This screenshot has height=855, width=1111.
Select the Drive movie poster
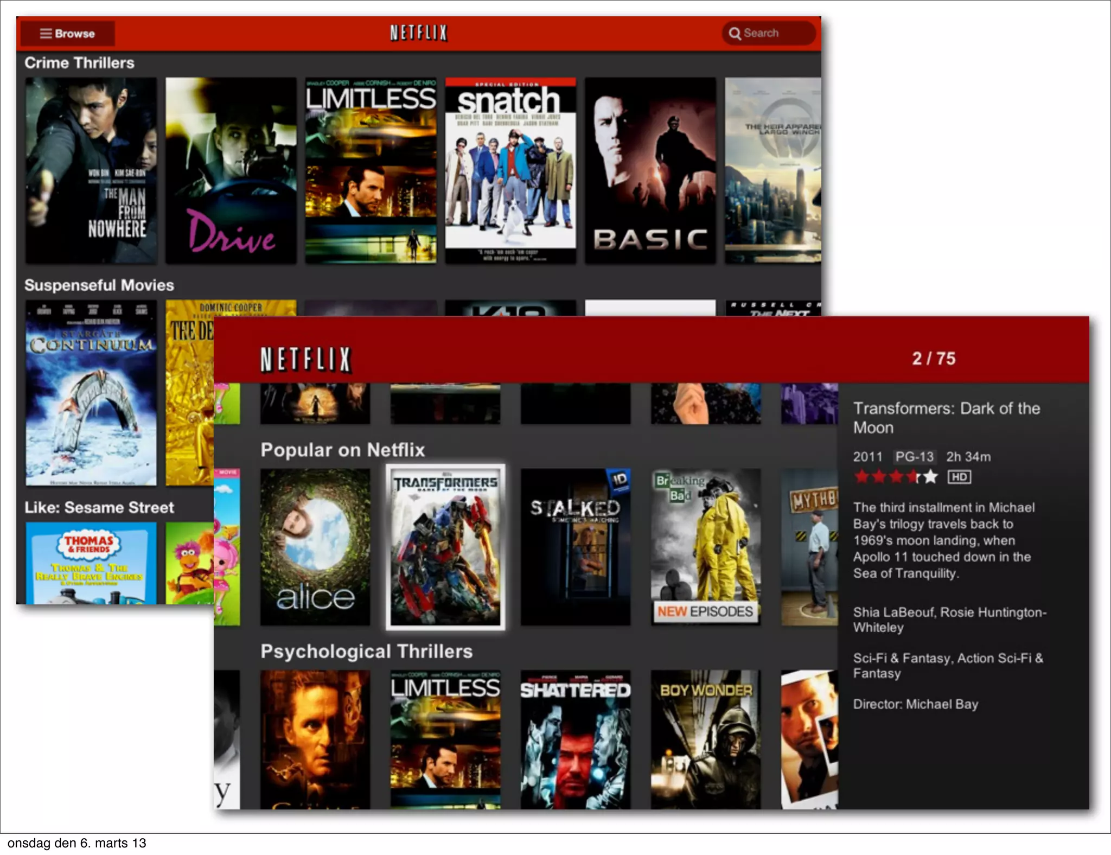(231, 170)
